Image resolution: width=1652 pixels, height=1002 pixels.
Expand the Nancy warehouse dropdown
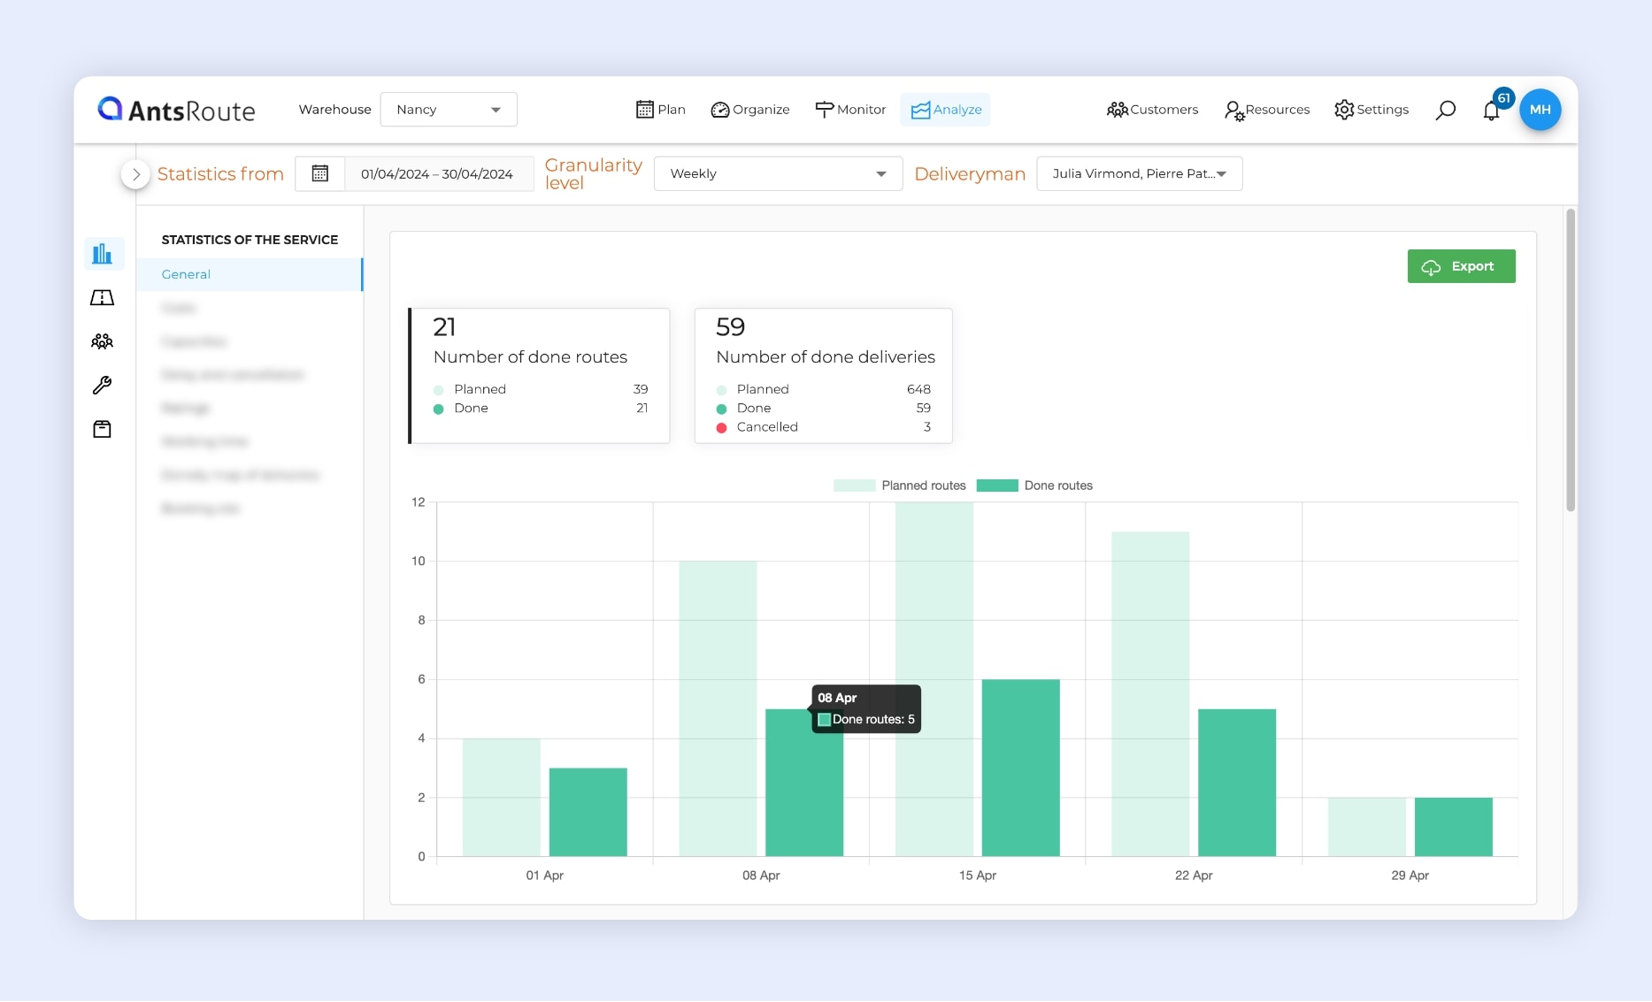point(449,110)
